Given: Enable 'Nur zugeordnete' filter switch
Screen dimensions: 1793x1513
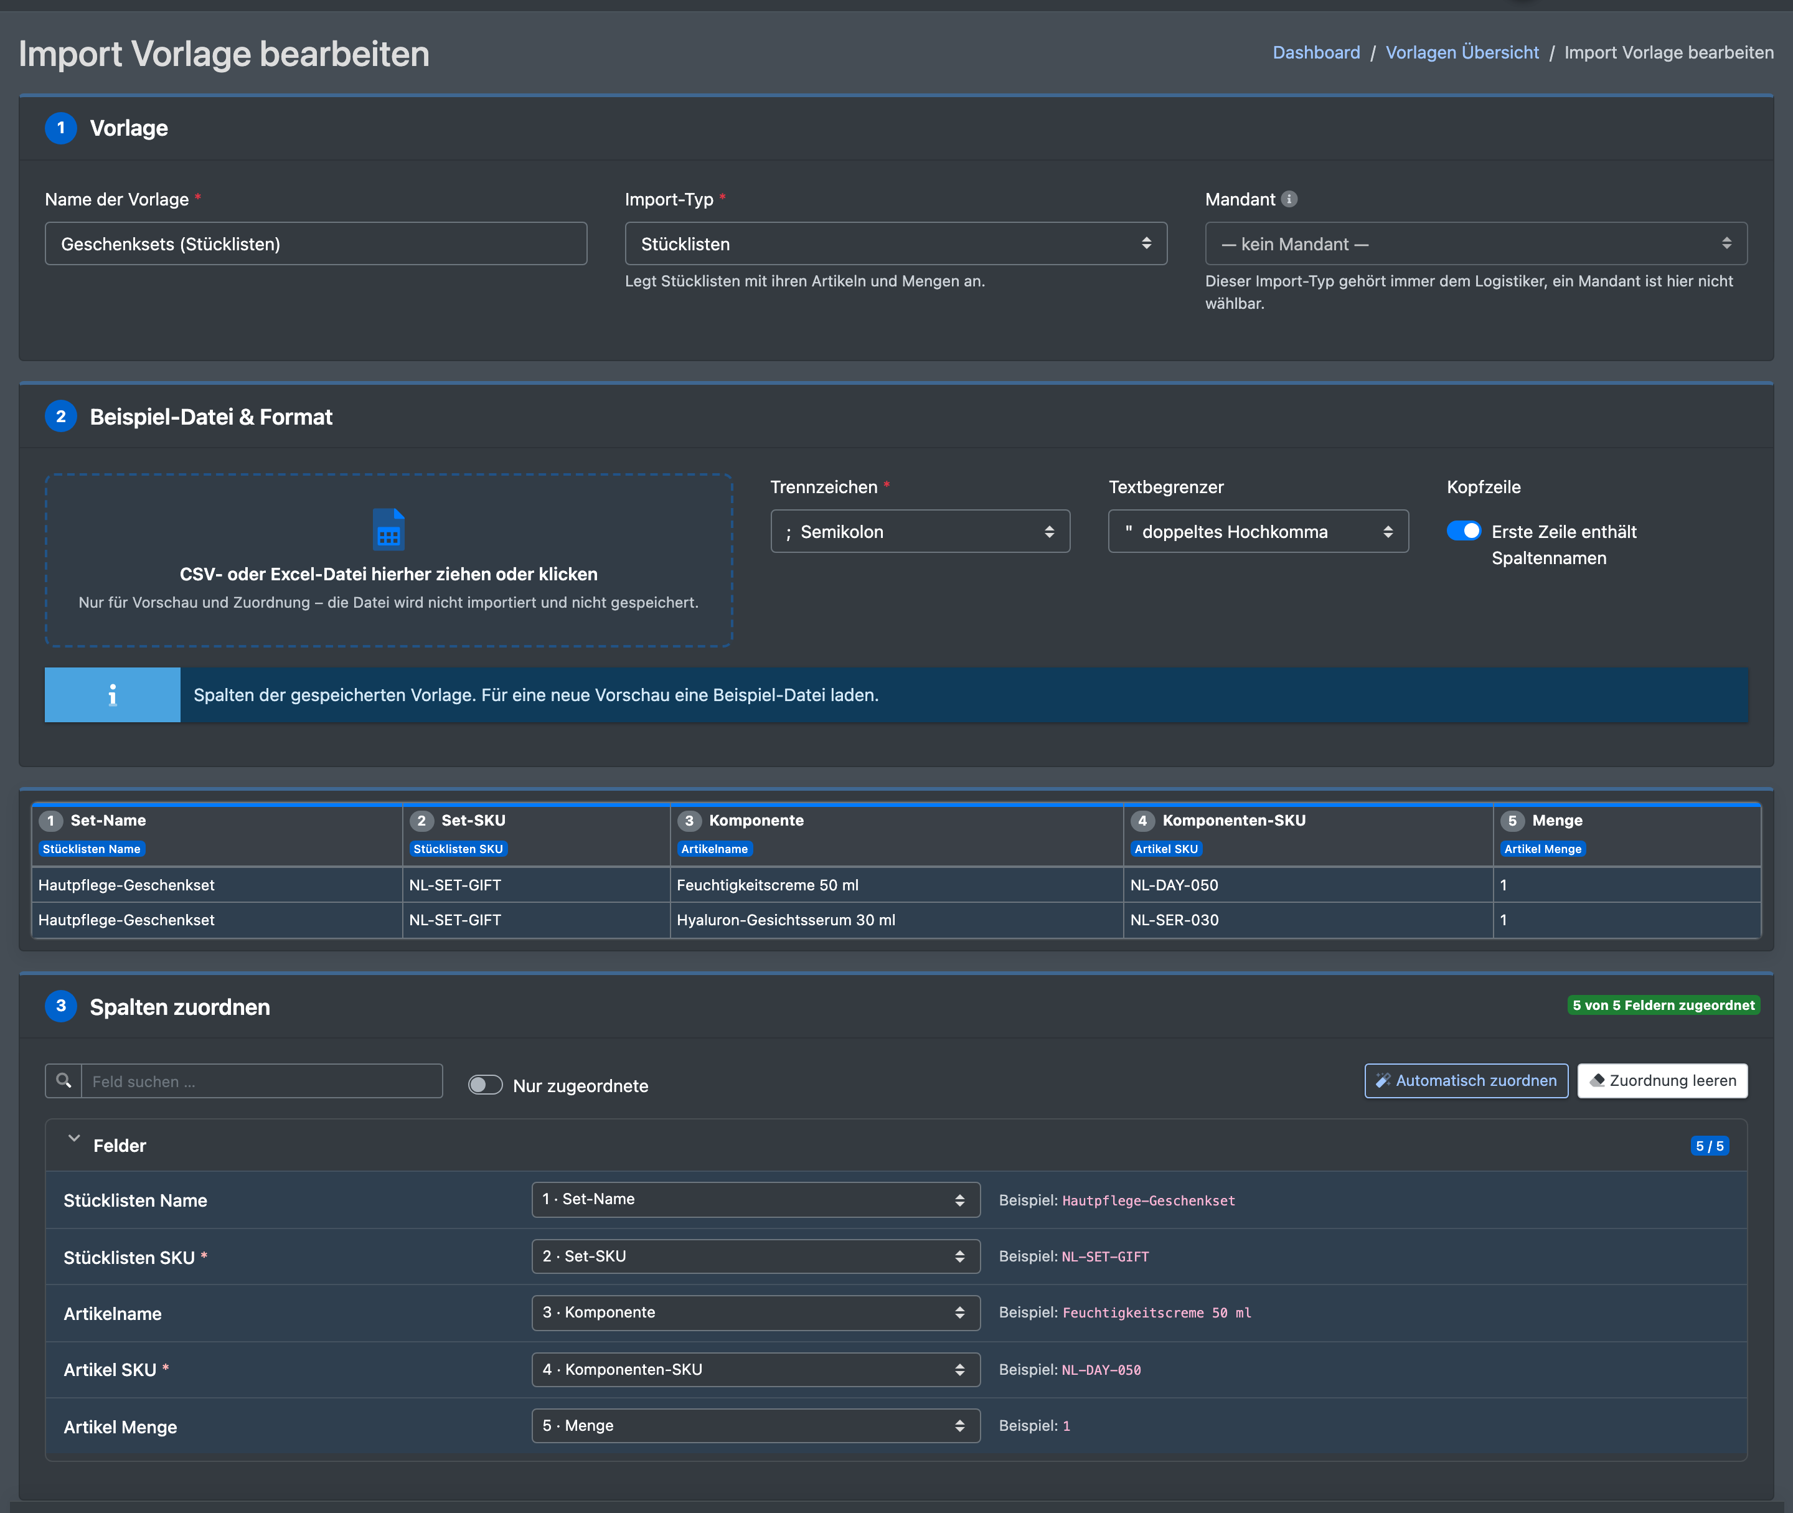Looking at the screenshot, I should (486, 1085).
